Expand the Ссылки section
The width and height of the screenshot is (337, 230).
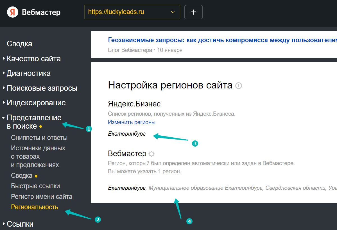click(x=20, y=224)
